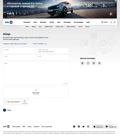
Task: Focus the Xabar message textarea
Action: 36,73
